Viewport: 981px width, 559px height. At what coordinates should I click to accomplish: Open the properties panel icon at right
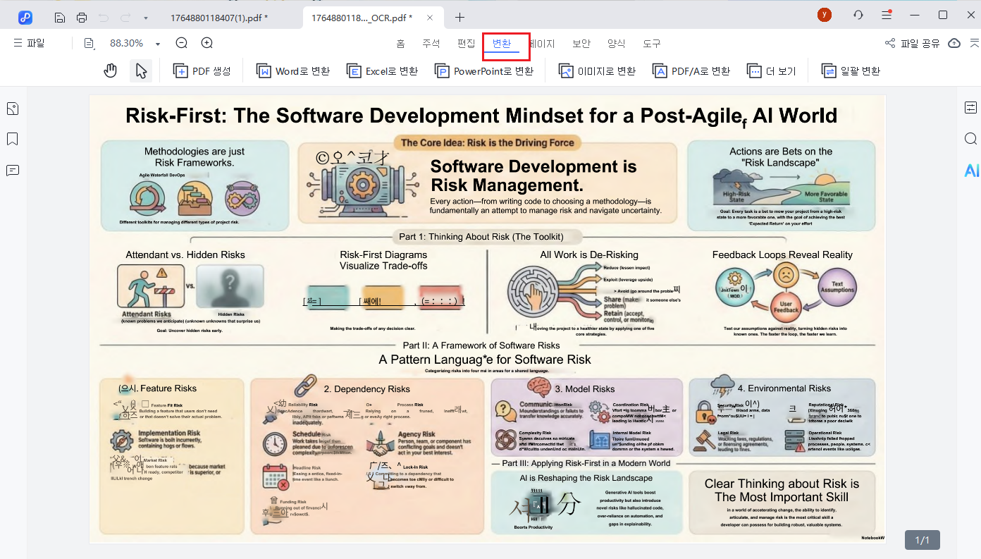coord(970,108)
